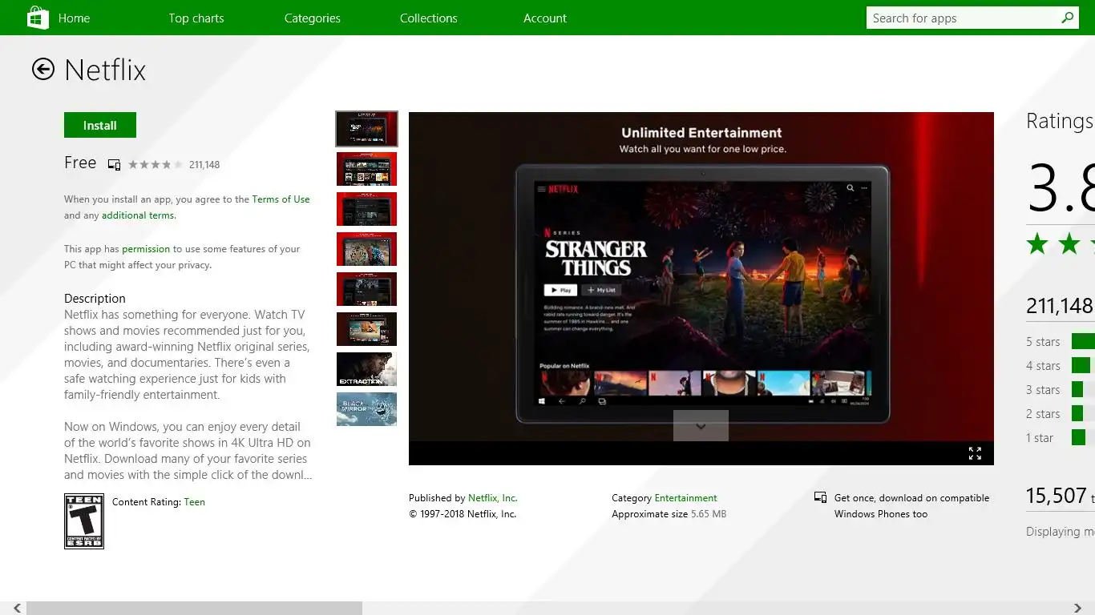Open the Entertainment category link
The width and height of the screenshot is (1095, 615).
[x=685, y=498]
